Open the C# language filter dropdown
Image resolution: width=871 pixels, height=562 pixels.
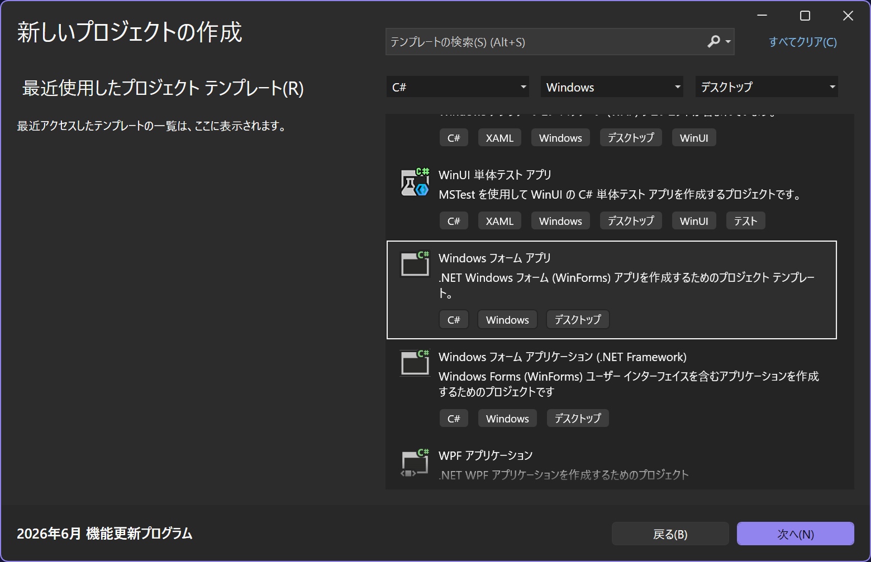(x=458, y=87)
